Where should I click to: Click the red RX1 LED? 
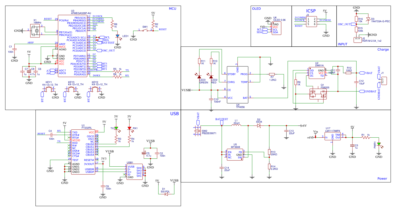click(x=129, y=128)
